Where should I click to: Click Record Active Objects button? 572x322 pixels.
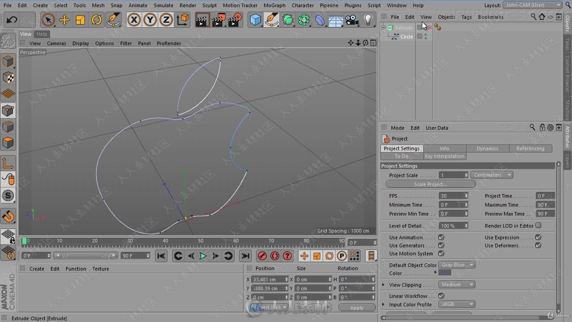coord(262,256)
